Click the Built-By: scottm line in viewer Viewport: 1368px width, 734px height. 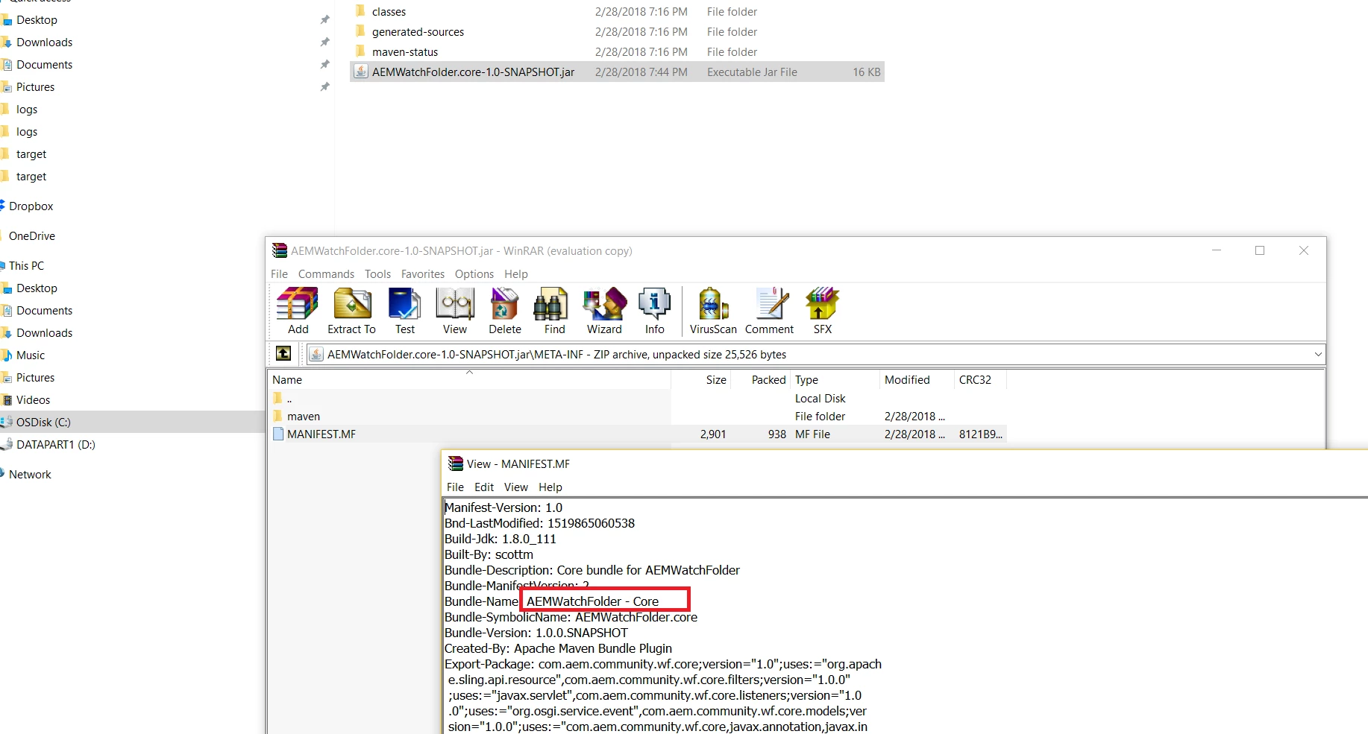pos(489,554)
